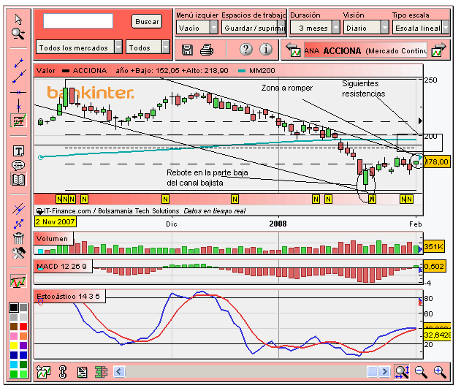Image resolution: width=461 pixels, height=388 pixels.
Task: Select the red color swatch
Action: (23, 327)
